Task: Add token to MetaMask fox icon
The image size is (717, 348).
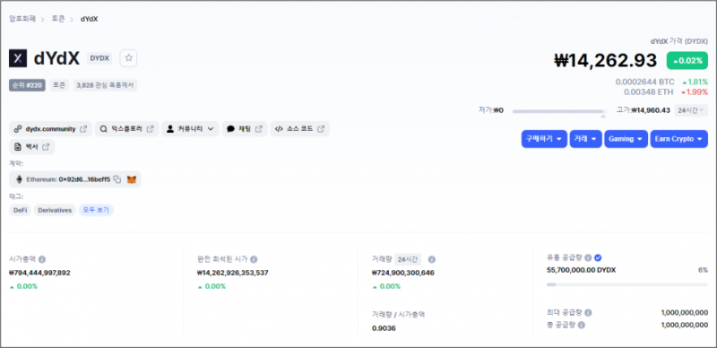Action: coord(132,179)
